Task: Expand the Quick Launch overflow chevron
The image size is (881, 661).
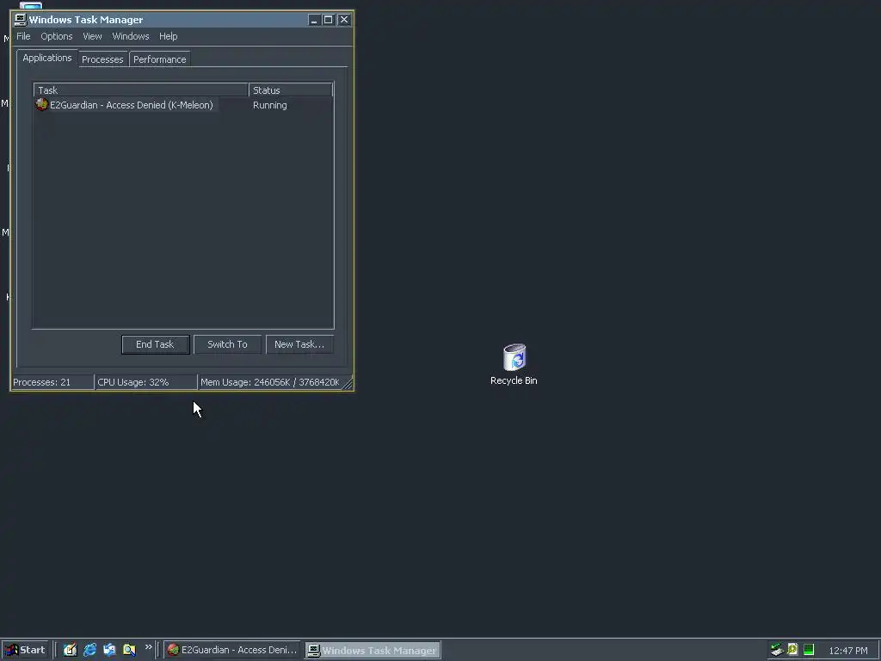Action: [148, 647]
